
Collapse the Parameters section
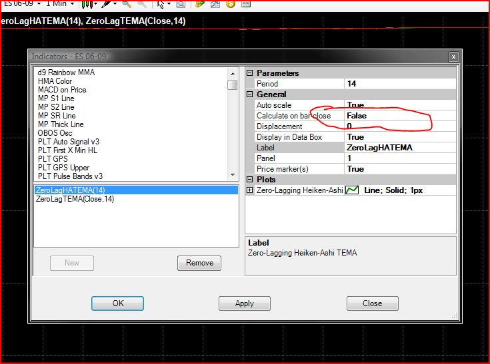pos(250,73)
